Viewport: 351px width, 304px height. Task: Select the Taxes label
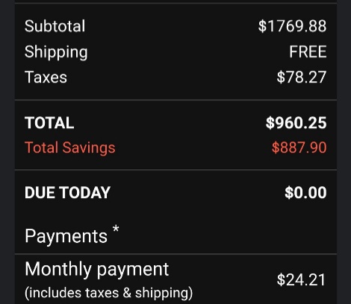(46, 77)
